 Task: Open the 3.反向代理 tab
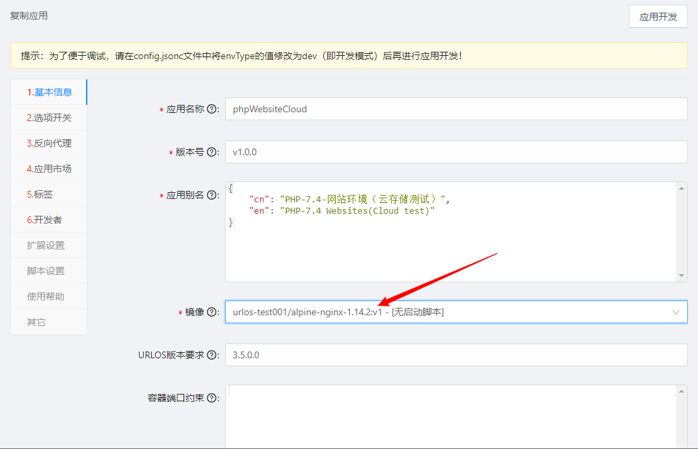tap(49, 143)
